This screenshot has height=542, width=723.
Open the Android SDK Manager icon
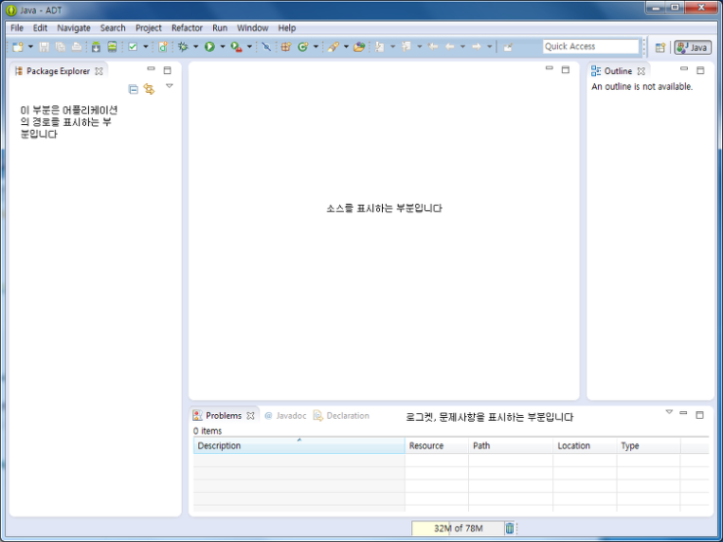tap(96, 47)
